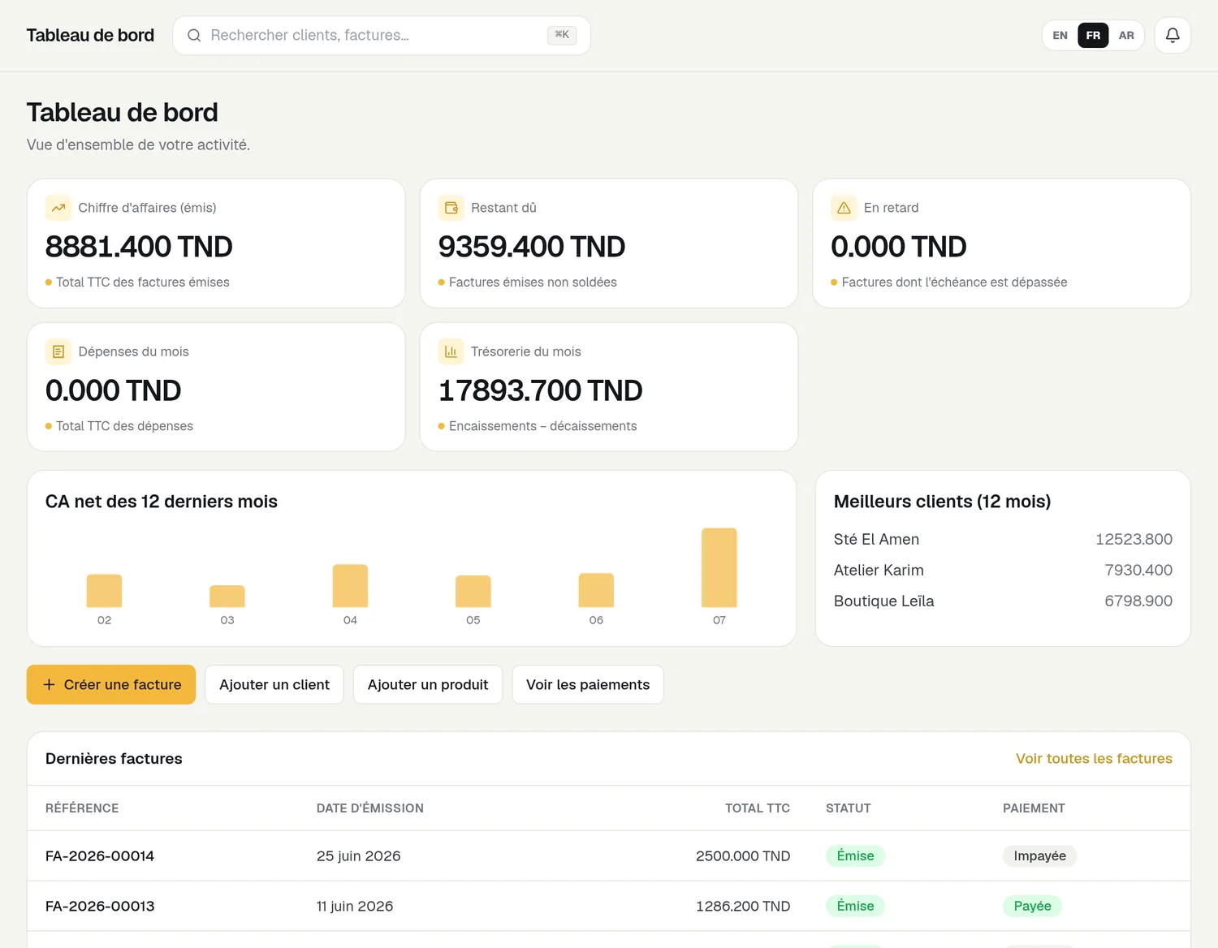
Task: Switch language to EN
Action: [x=1060, y=36]
